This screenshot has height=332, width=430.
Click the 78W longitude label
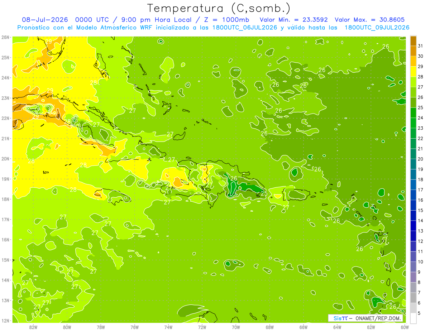[101, 327]
